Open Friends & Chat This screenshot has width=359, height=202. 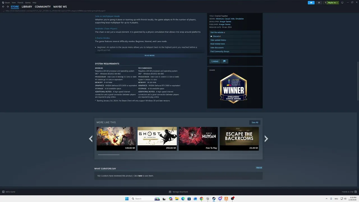[349, 192]
